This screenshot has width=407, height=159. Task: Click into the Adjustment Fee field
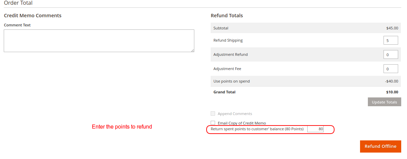[391, 69]
